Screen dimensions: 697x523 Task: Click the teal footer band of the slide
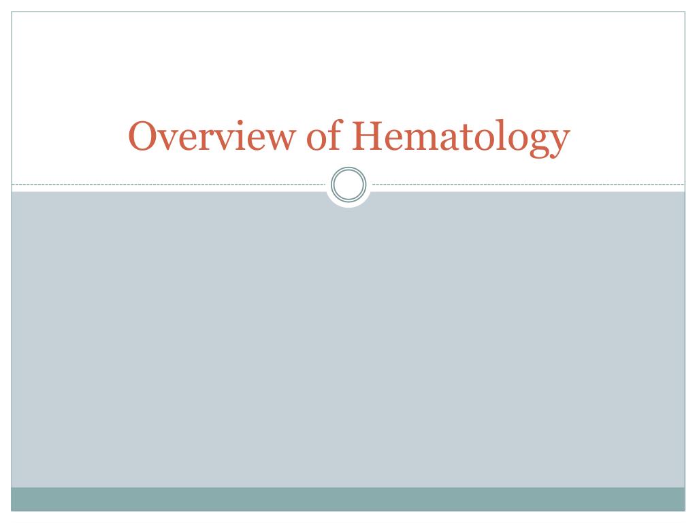(x=348, y=499)
